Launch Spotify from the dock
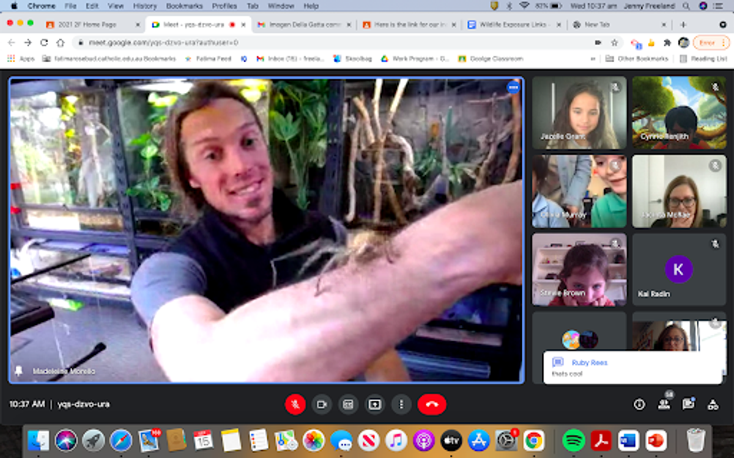This screenshot has width=734, height=458. 573,440
